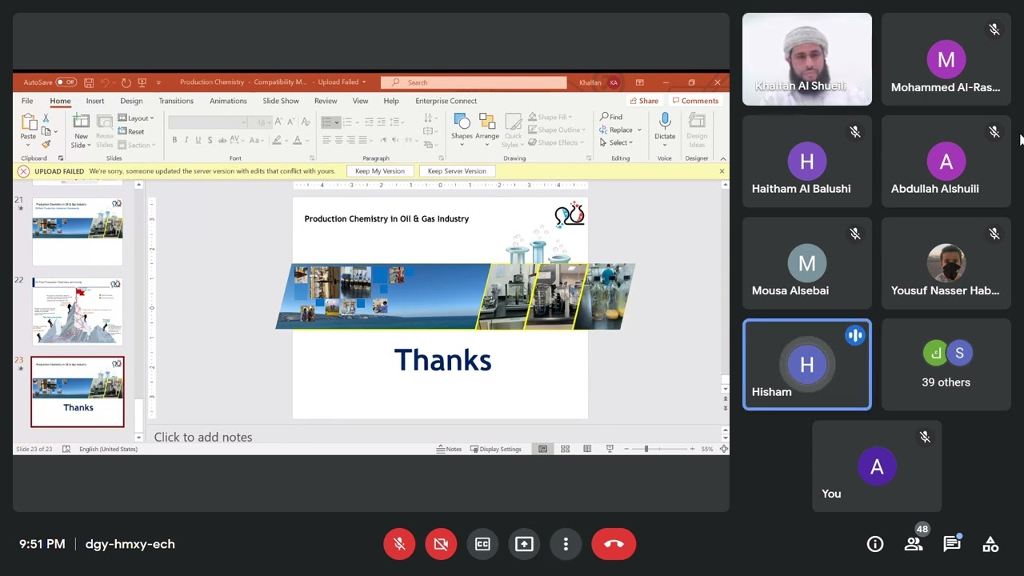Open the New Slide dropdown
The image size is (1024, 576).
(81, 141)
